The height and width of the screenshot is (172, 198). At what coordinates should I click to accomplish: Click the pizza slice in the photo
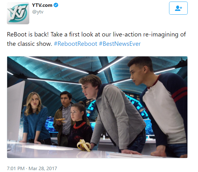61,120
